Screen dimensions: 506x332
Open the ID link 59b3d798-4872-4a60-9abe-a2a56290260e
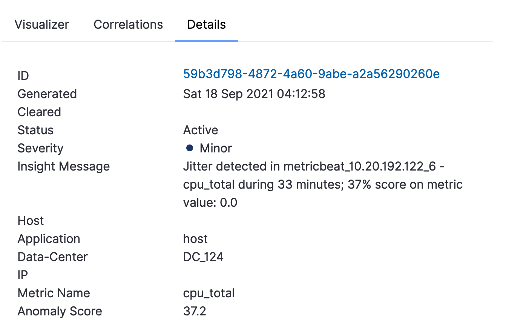311,74
